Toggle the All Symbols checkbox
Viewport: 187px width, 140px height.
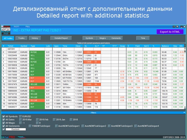point(4,117)
